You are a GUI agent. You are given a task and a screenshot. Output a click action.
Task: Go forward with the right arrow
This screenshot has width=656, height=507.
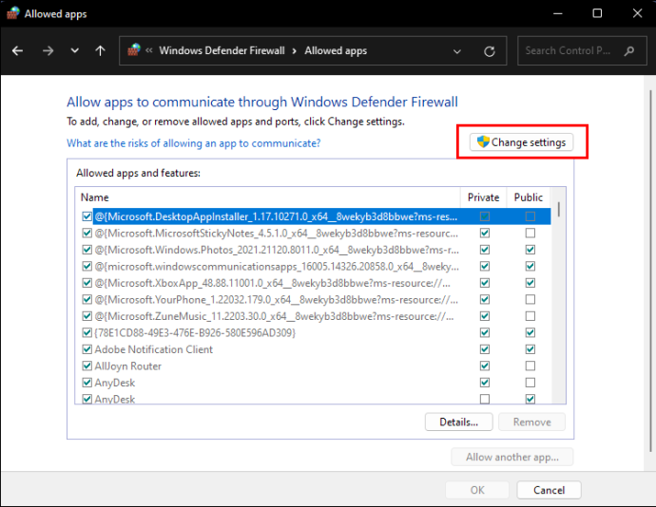tap(48, 51)
